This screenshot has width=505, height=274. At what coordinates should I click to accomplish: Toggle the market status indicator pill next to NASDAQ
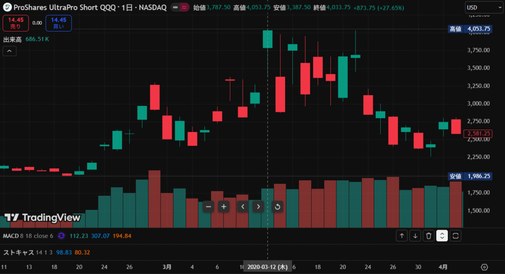[x=180, y=8]
